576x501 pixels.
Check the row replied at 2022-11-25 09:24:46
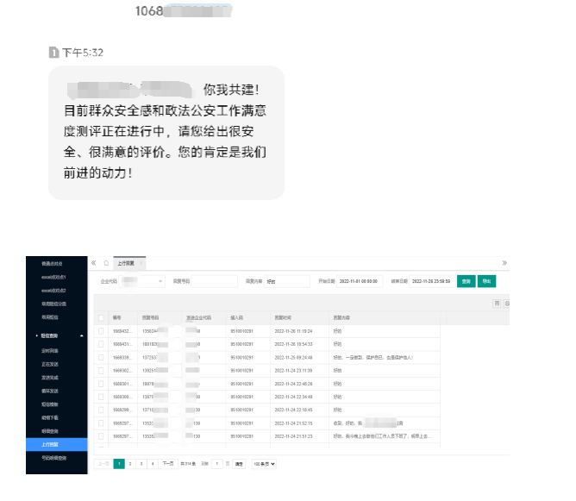point(101,357)
